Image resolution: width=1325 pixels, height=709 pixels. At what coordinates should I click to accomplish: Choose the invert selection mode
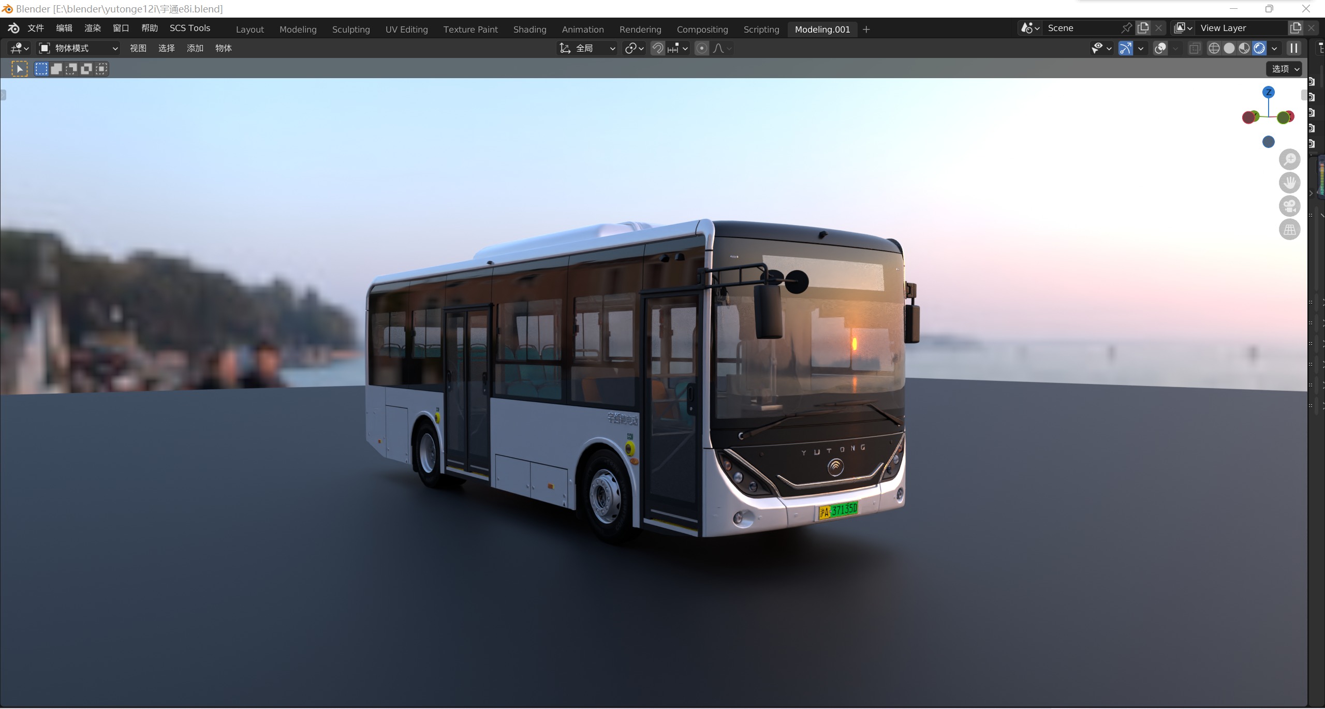click(x=86, y=69)
